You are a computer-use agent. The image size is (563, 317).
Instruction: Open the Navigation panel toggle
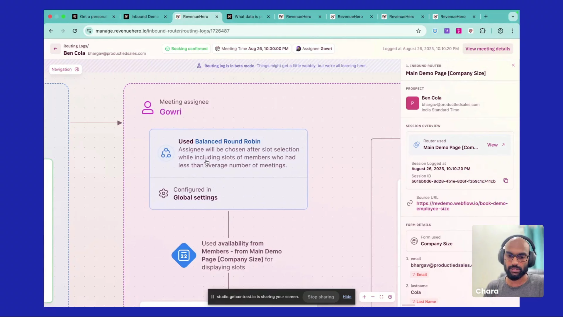point(65,69)
